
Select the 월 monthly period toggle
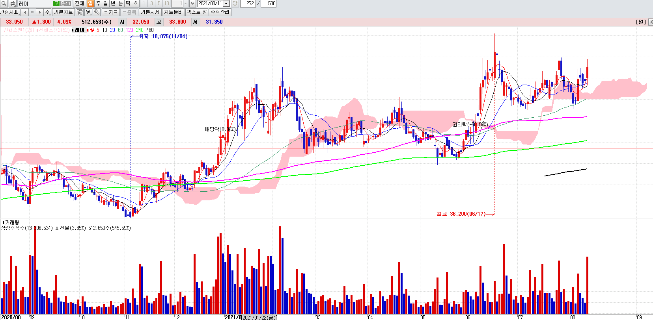[x=105, y=4]
